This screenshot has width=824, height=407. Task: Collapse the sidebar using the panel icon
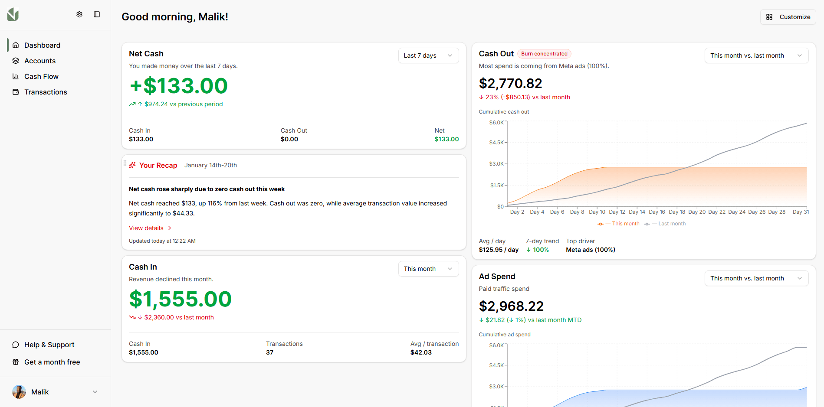click(x=96, y=14)
